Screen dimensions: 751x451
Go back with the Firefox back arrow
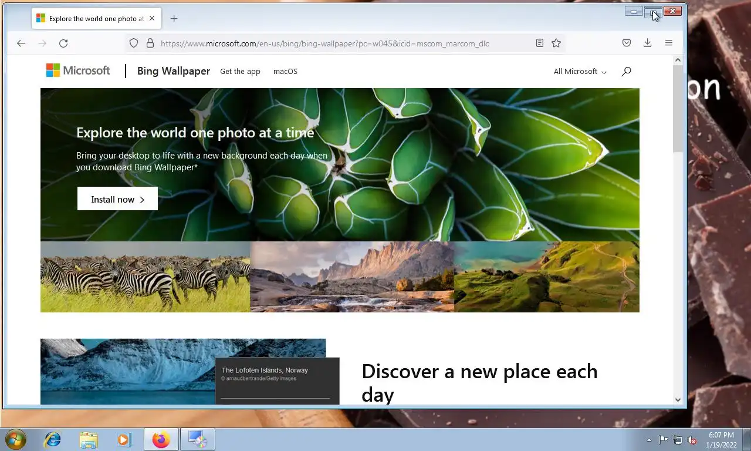point(21,43)
